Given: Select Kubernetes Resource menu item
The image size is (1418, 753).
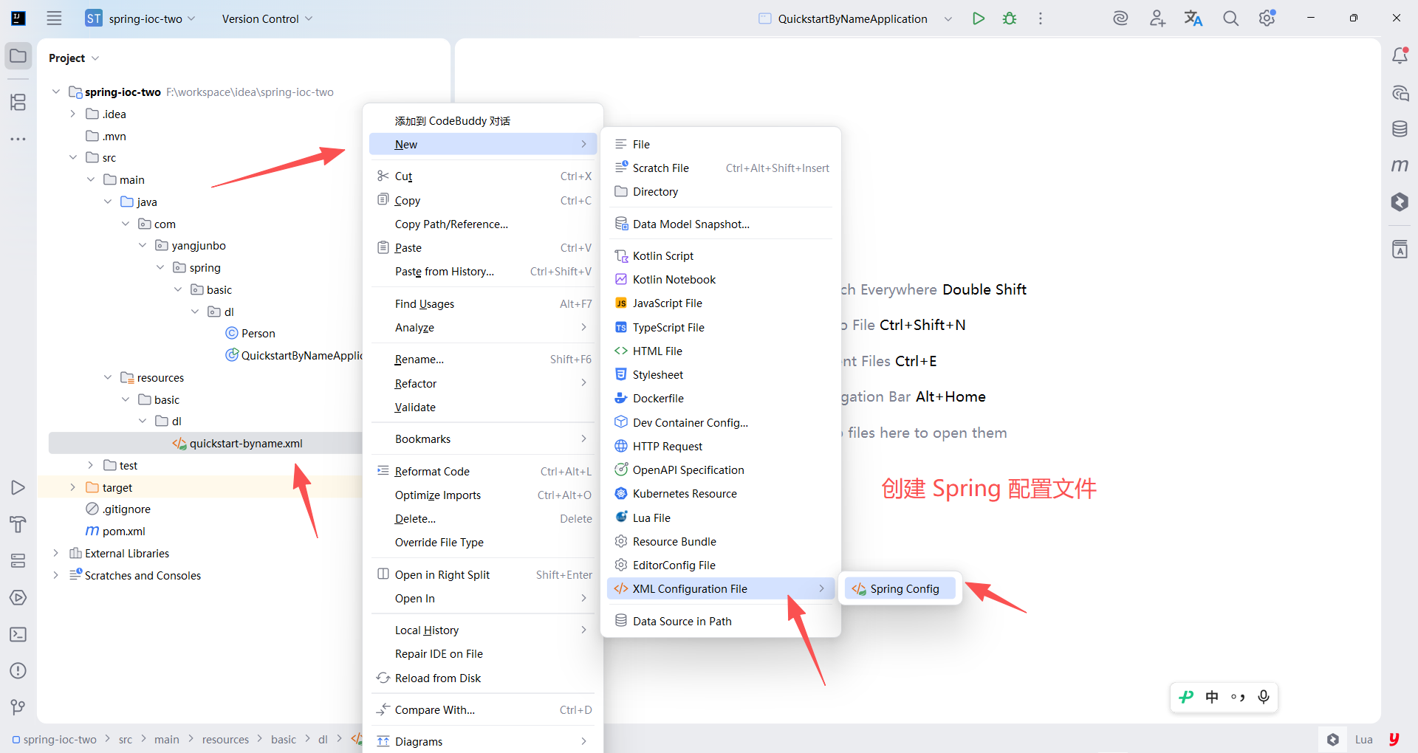Looking at the screenshot, I should tap(720, 493).
